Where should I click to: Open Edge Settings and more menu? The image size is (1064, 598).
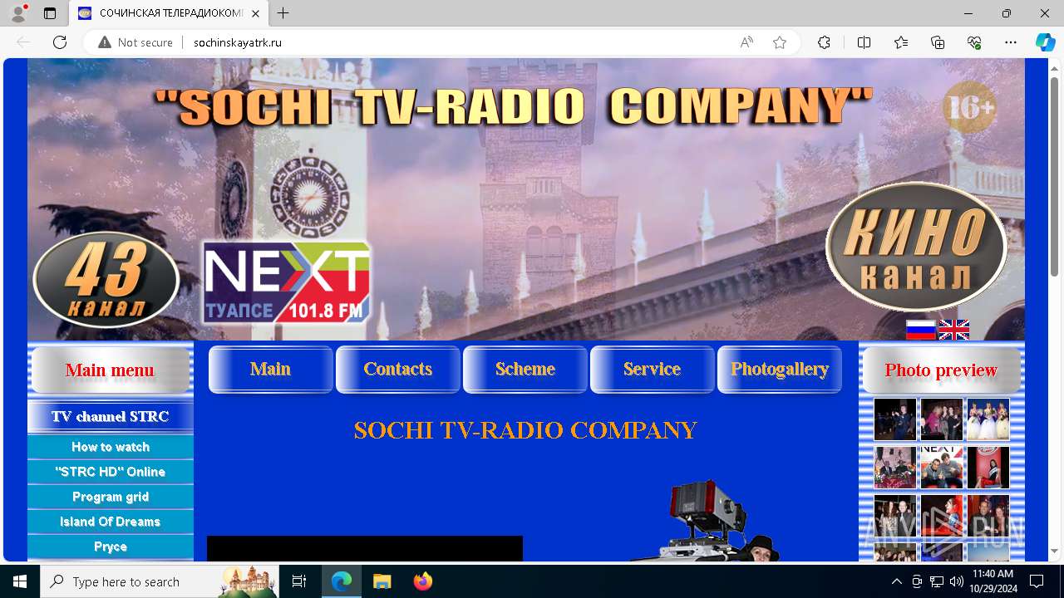[x=1011, y=42]
